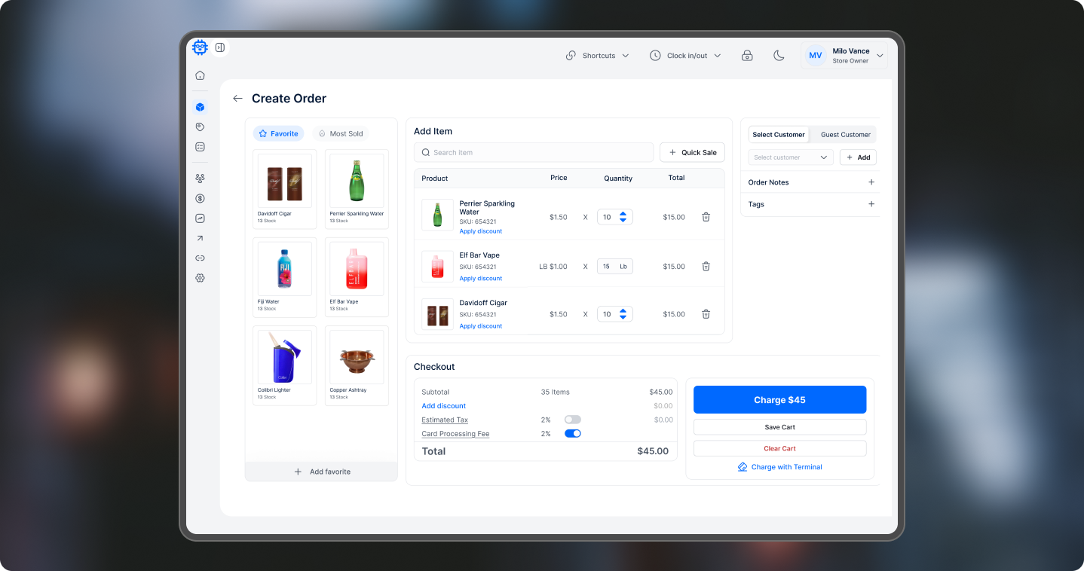This screenshot has height=571, width=1084.
Task: Switch to the Most Sold tab
Action: tap(340, 134)
